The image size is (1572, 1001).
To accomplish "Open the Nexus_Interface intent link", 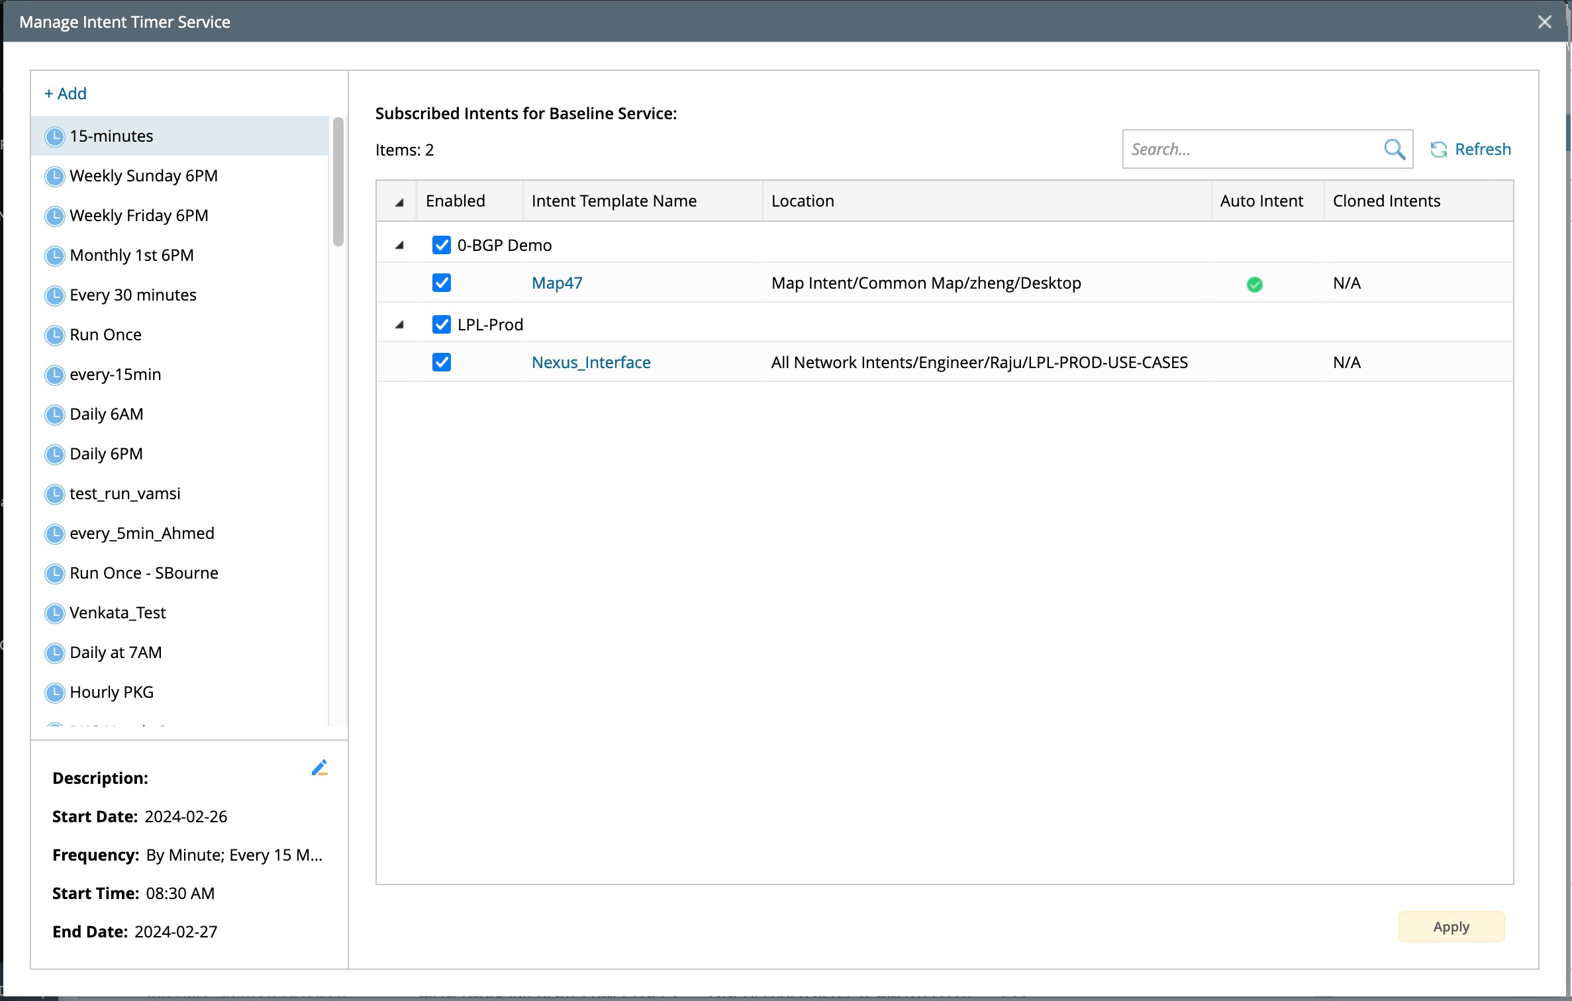I will [x=591, y=362].
